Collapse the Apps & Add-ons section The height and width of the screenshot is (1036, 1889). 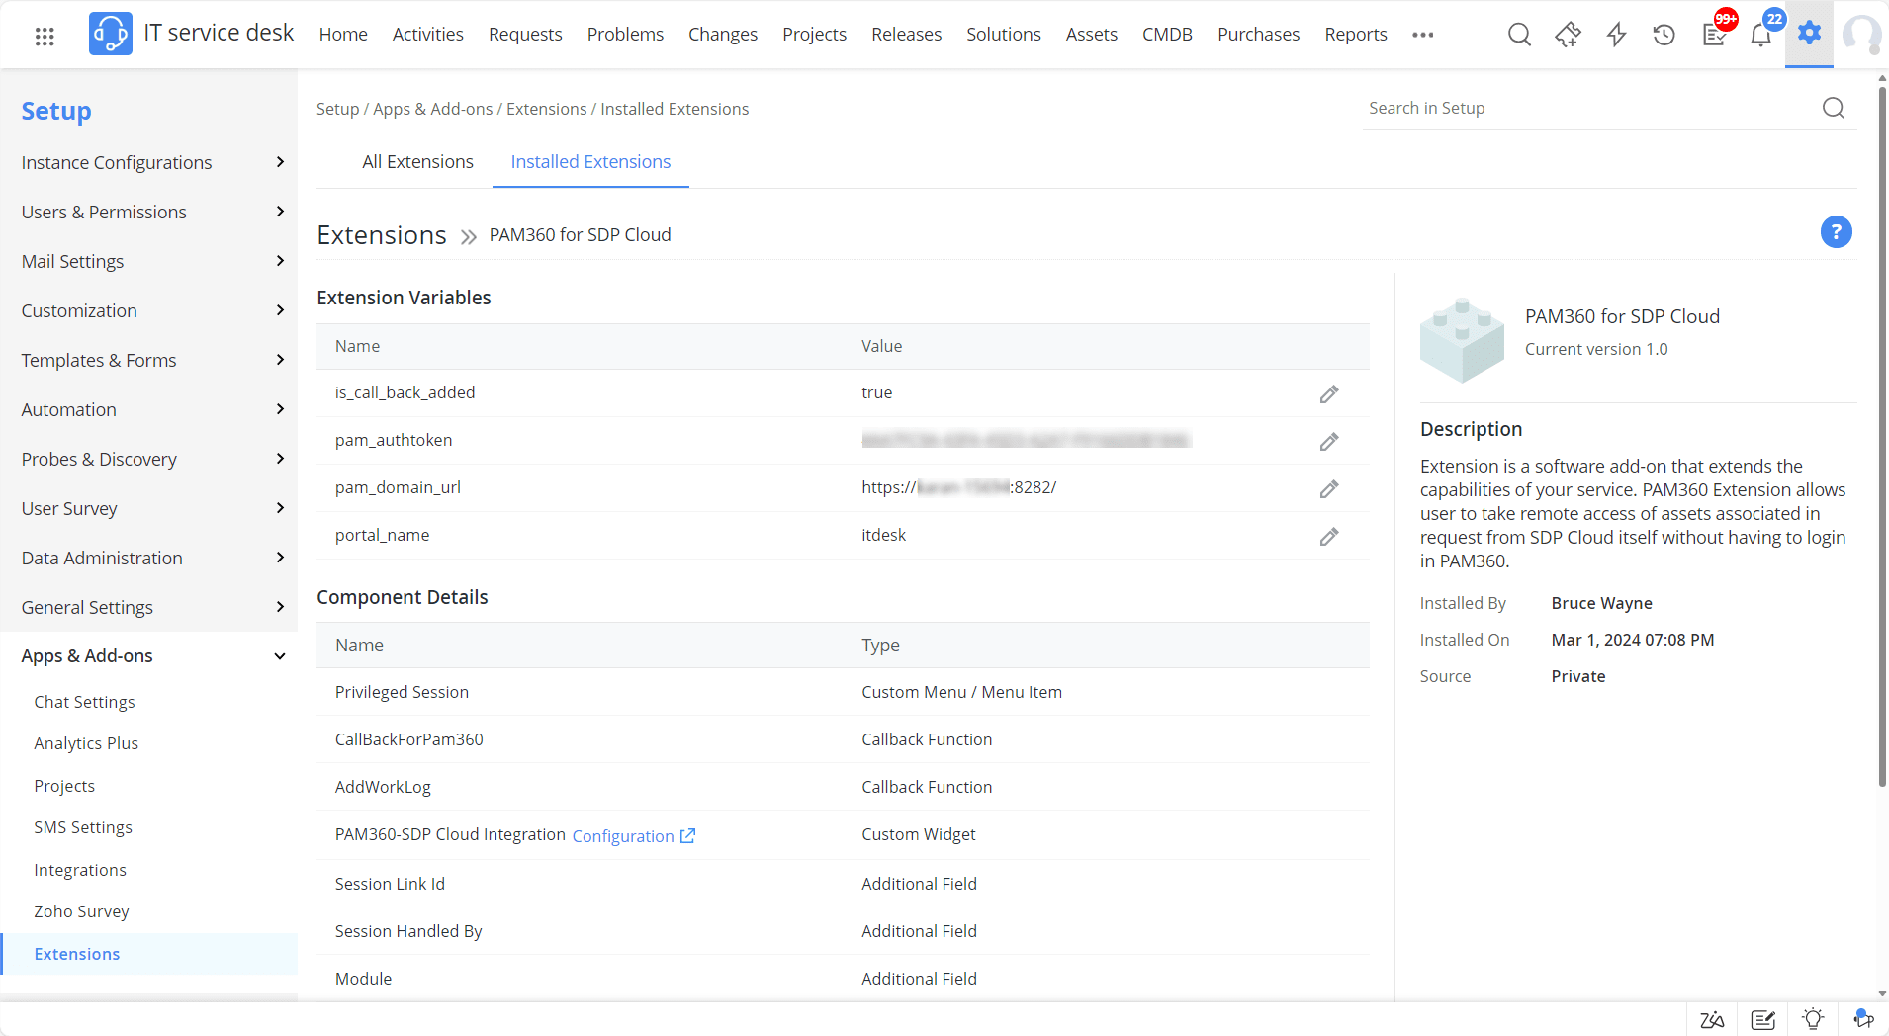pos(280,656)
